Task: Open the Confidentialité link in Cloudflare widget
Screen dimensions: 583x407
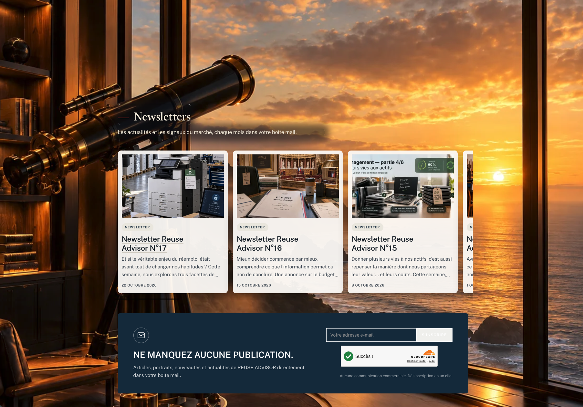Action: pos(416,361)
